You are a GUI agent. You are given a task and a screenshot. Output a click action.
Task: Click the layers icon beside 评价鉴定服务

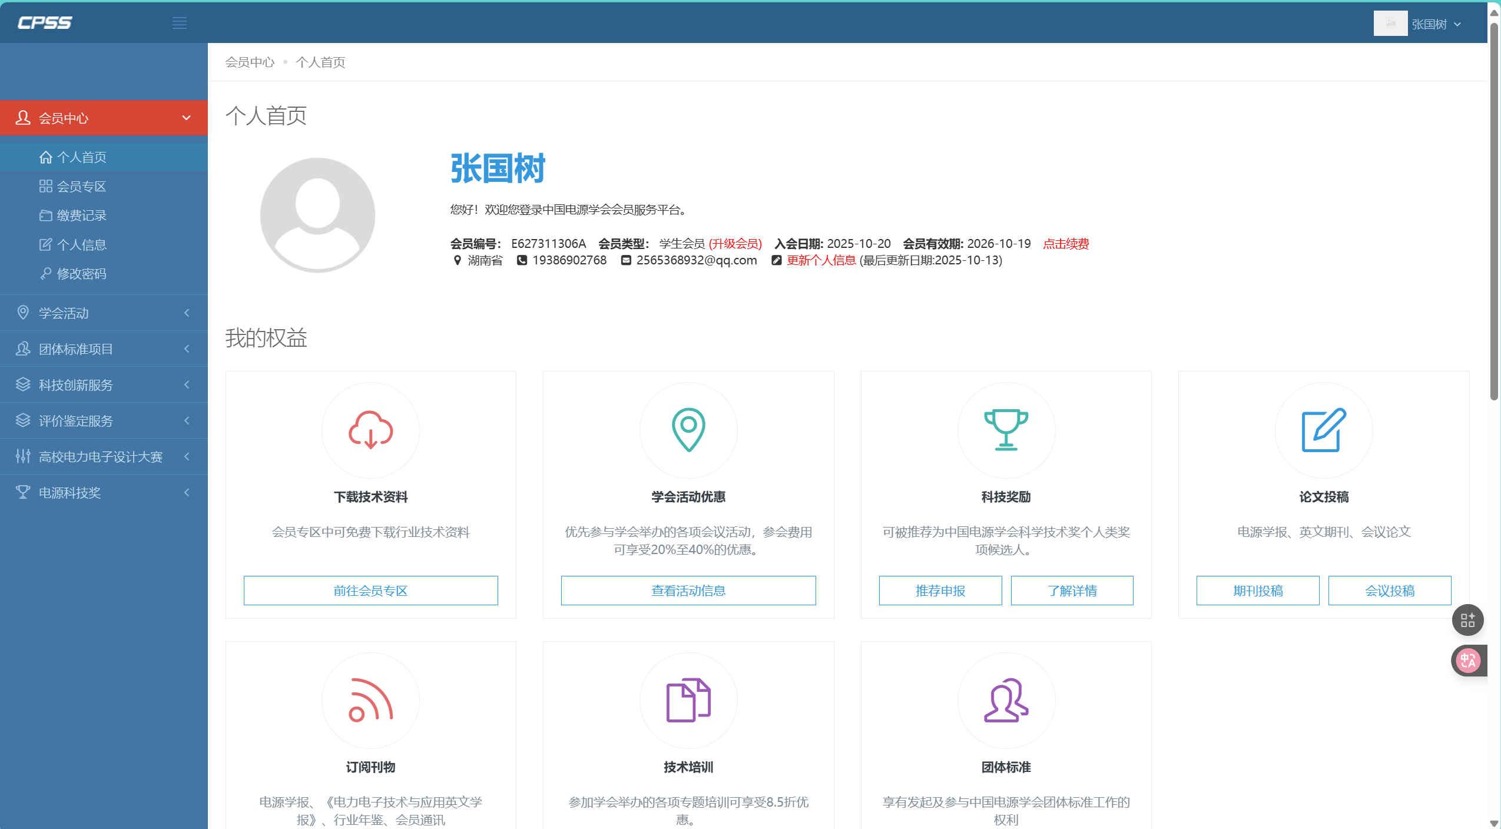[23, 420]
